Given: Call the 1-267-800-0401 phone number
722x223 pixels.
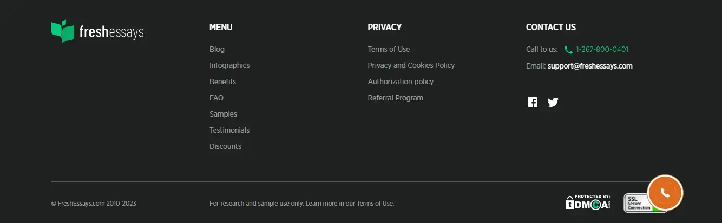Looking at the screenshot, I should tap(602, 49).
